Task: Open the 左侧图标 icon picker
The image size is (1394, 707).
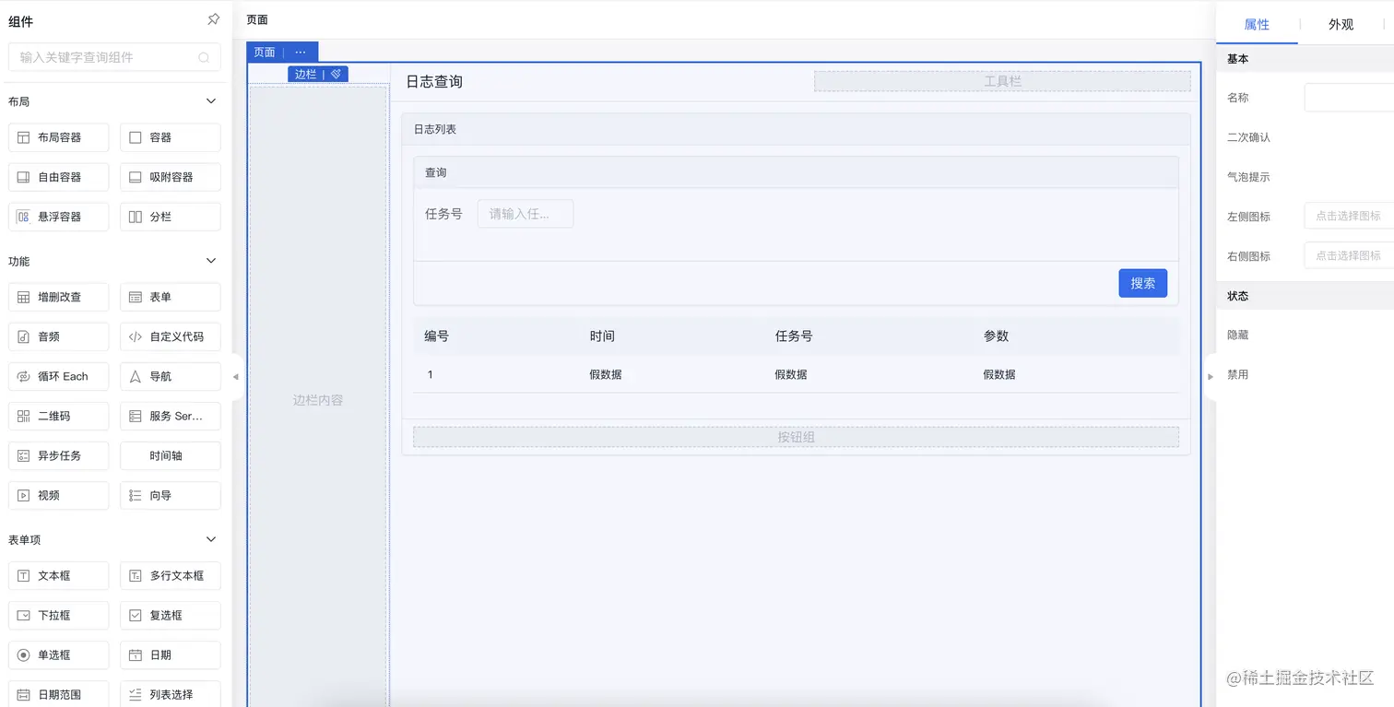Action: [x=1349, y=216]
